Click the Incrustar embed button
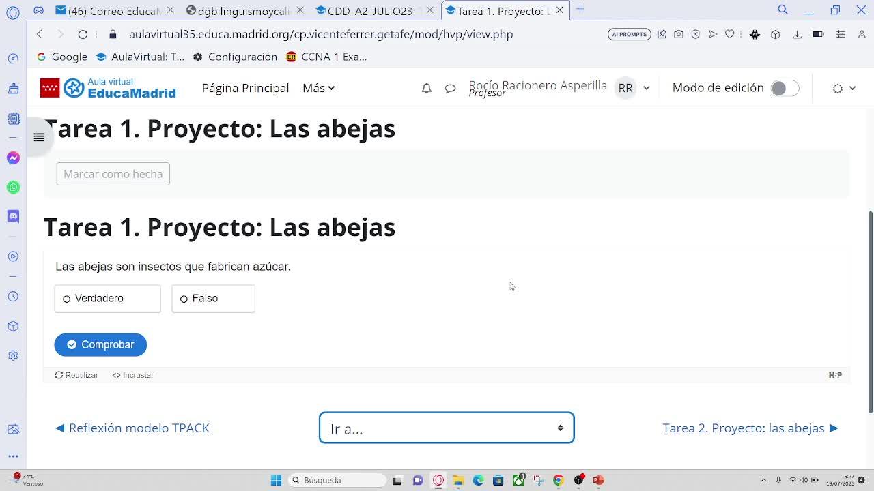Screen dimensions: 874x491 pyautogui.click(x=133, y=375)
